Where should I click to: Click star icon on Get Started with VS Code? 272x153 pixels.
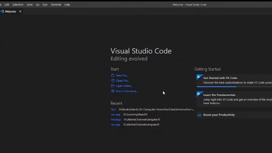pyautogui.click(x=199, y=77)
